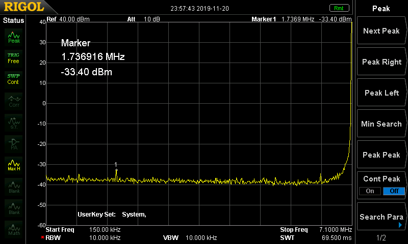Click the Peak detector status icon
This screenshot has width=408, height=244.
point(14,37)
